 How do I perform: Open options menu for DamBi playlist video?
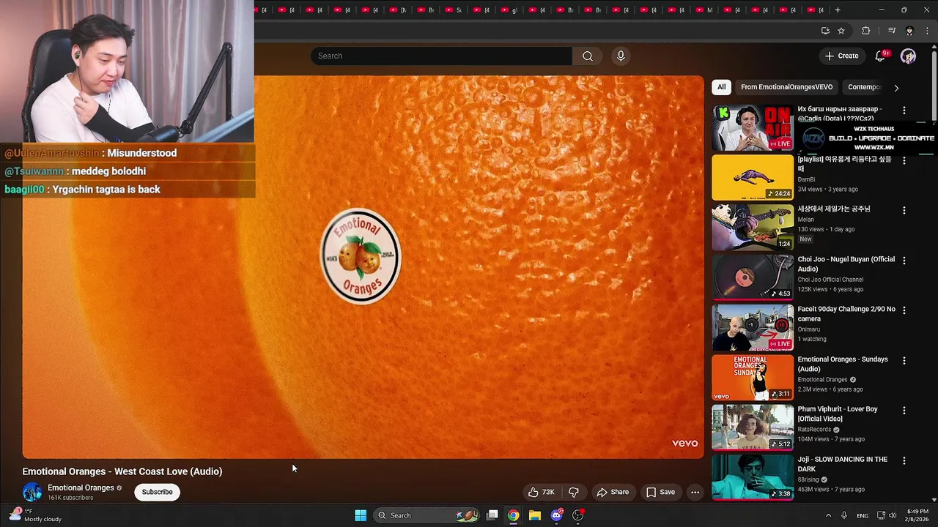point(904,160)
